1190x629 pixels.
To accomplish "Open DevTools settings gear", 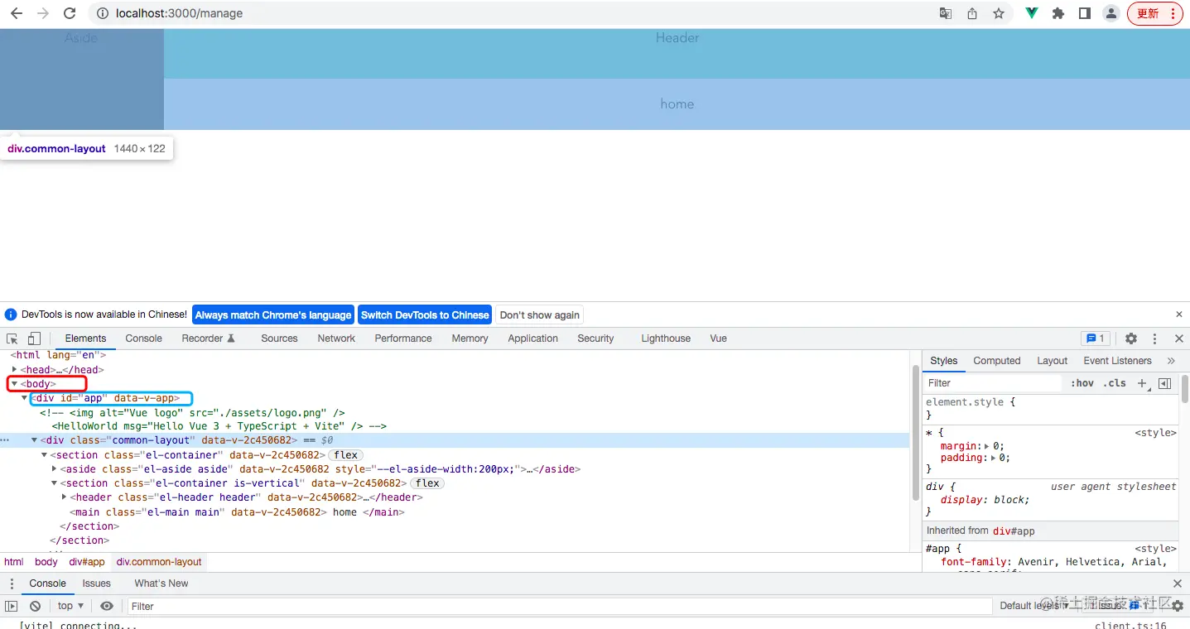I will click(1131, 339).
